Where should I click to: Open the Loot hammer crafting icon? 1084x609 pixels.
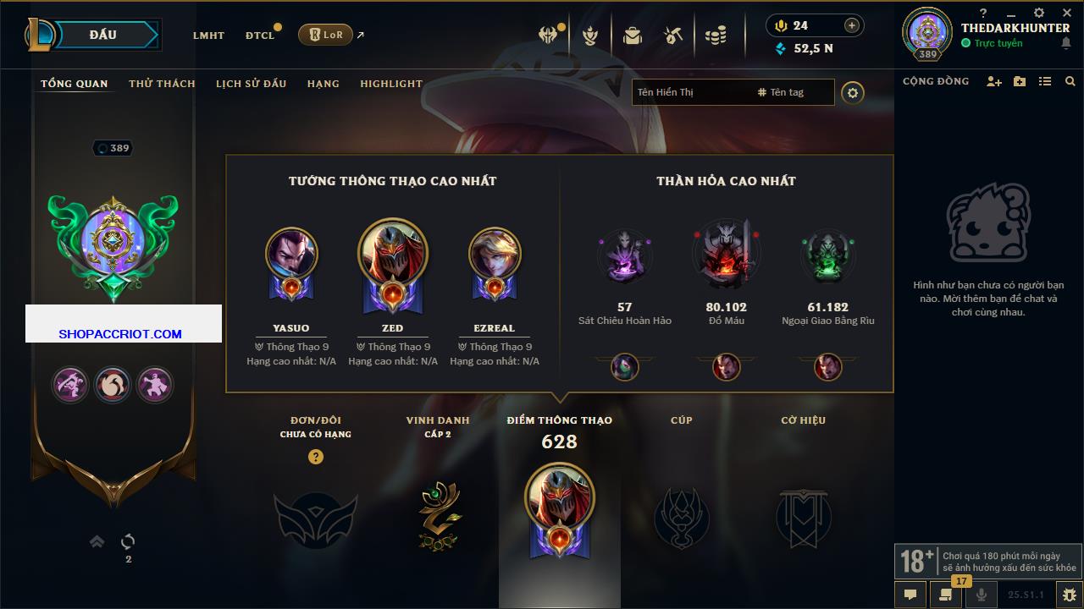673,36
